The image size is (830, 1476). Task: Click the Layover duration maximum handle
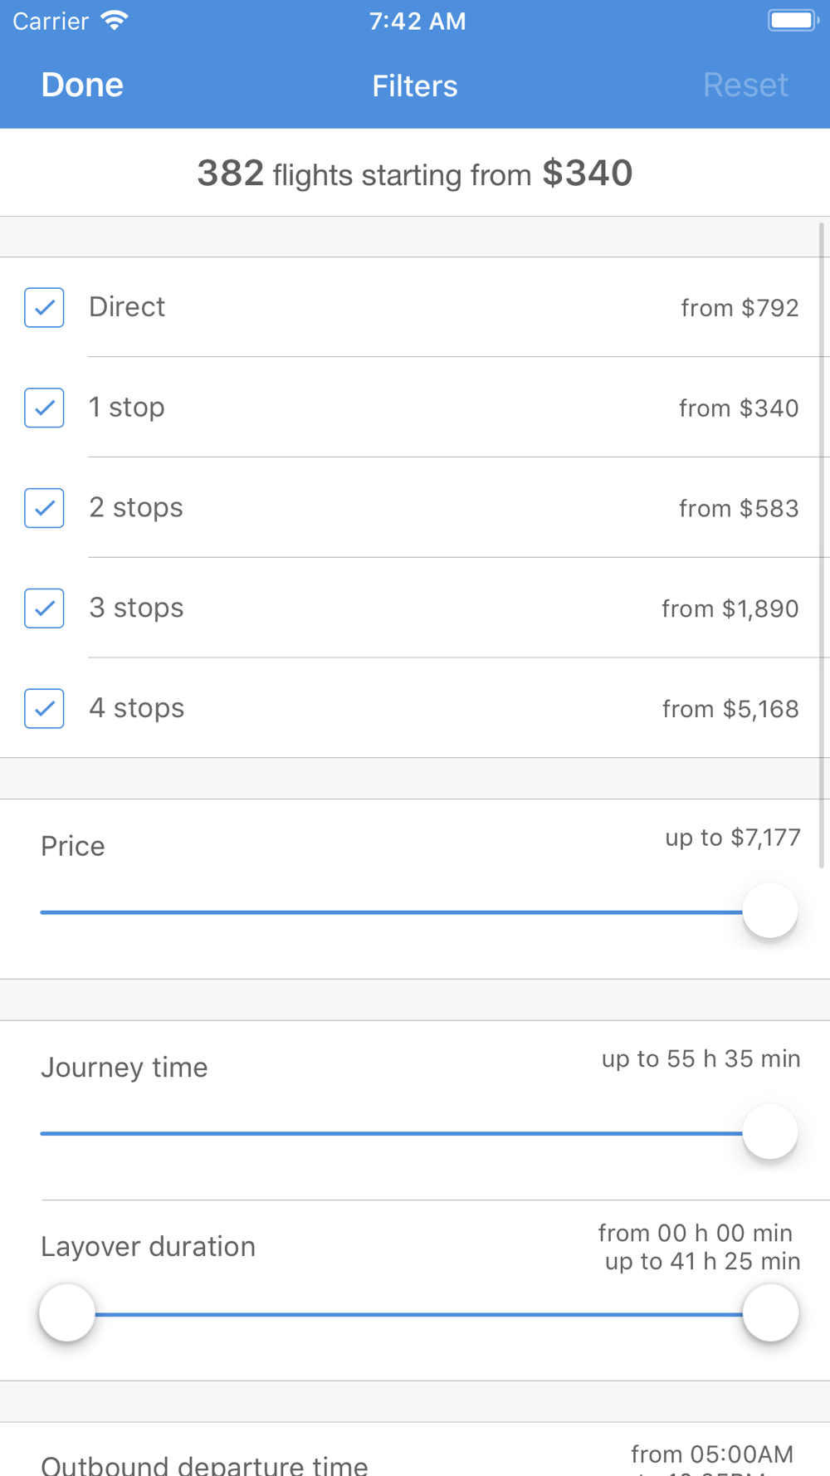coord(770,1312)
